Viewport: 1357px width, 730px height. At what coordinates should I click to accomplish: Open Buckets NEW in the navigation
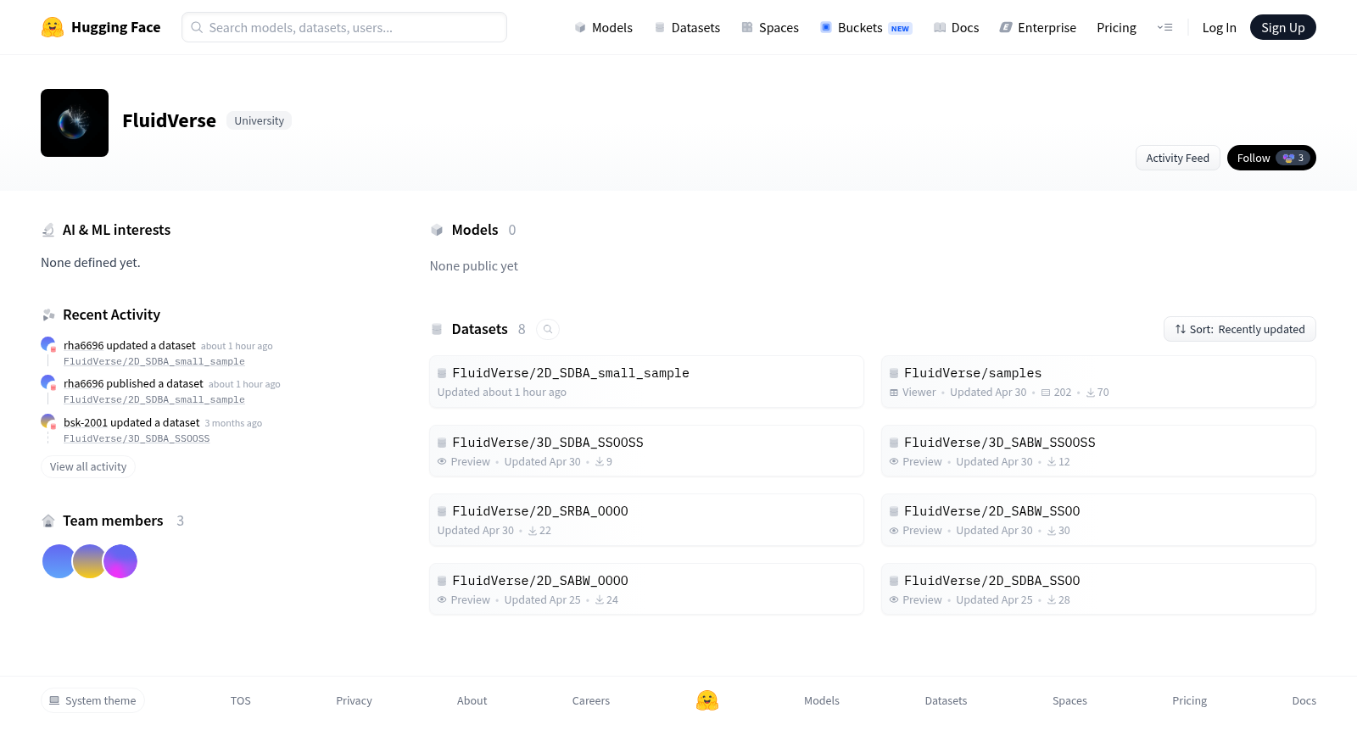tap(866, 27)
